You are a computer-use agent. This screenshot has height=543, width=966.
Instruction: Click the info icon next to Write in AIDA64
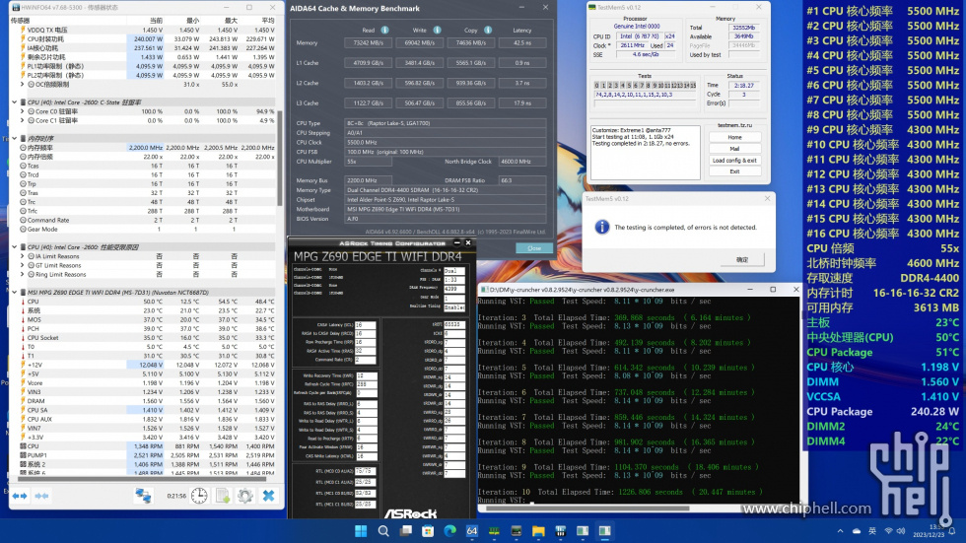437,31
